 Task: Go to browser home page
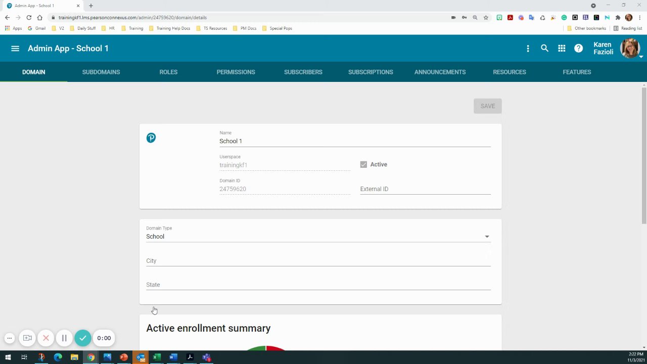[x=39, y=17]
